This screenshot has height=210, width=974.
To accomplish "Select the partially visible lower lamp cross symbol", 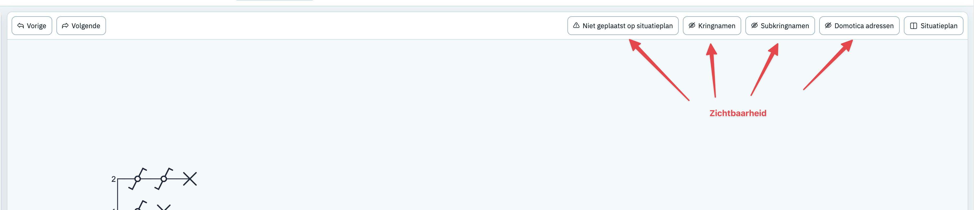I will click(x=164, y=207).
